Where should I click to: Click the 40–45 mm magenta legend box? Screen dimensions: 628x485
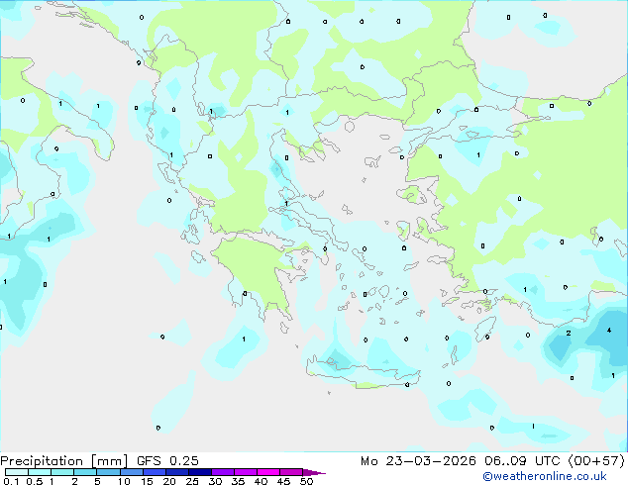click(268, 472)
